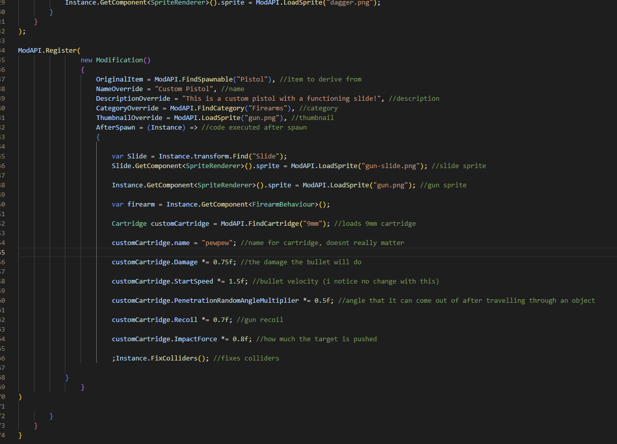This screenshot has height=444, width=617.
Task: Select the CategoryOverride property
Action: tap(127, 108)
